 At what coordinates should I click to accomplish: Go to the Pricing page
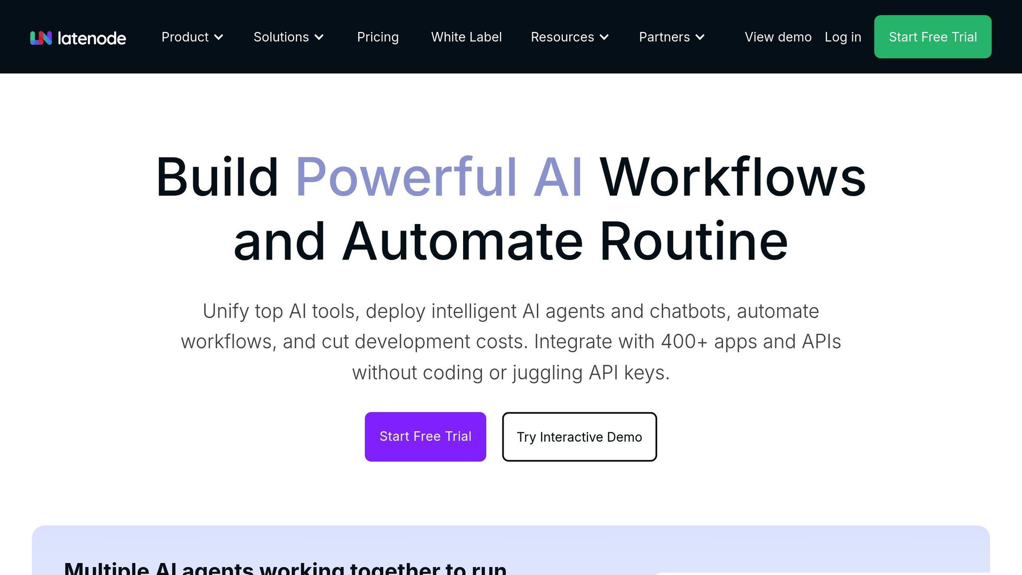click(x=378, y=37)
